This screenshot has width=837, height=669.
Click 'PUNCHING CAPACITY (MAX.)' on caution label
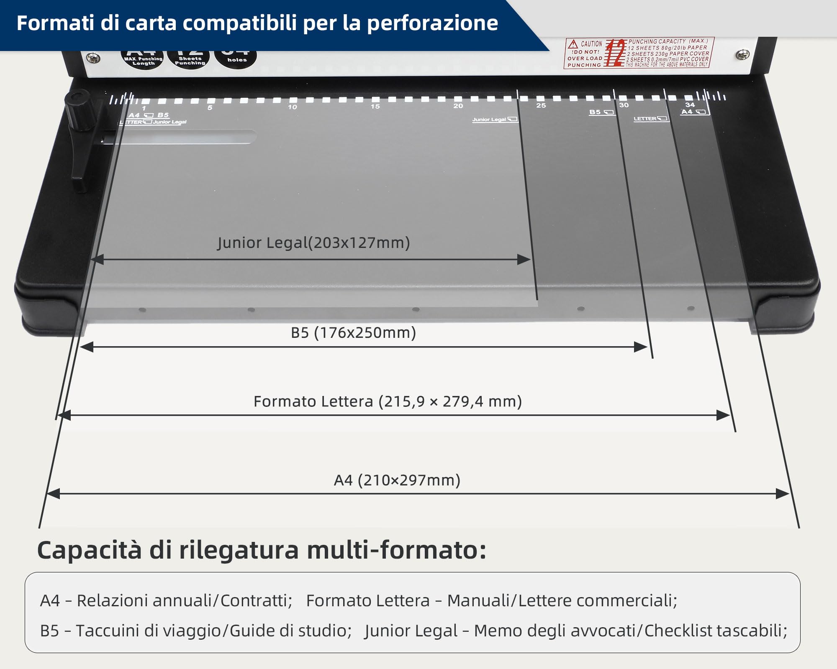pyautogui.click(x=668, y=41)
